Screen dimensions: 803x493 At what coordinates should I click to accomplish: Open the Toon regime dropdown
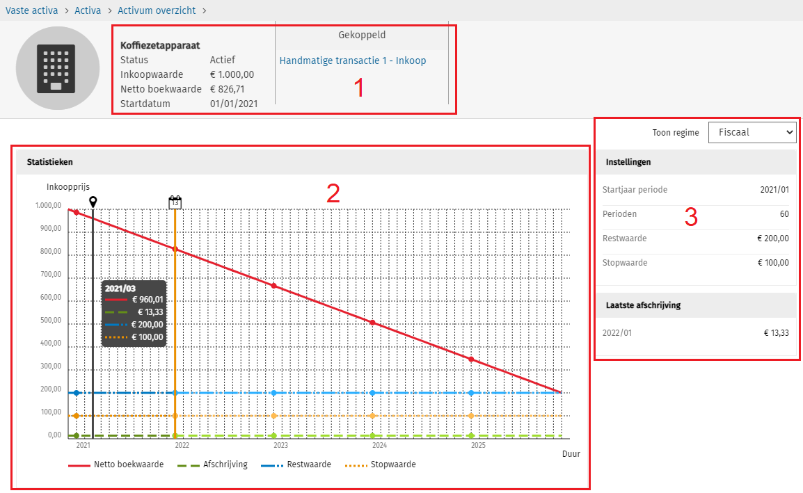pos(752,132)
